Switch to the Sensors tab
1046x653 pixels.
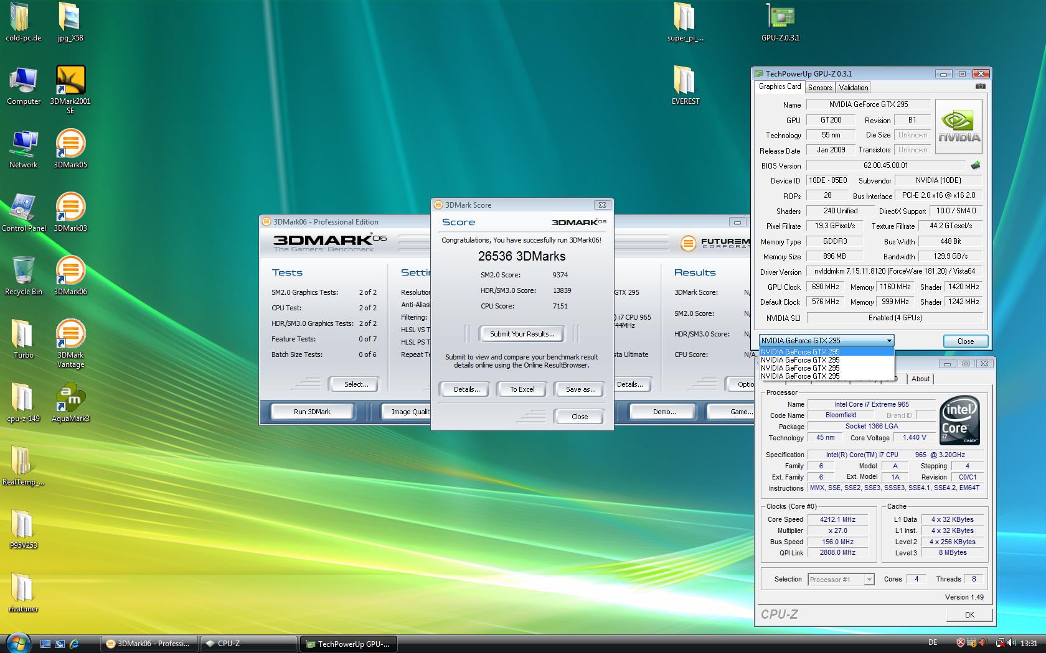820,88
